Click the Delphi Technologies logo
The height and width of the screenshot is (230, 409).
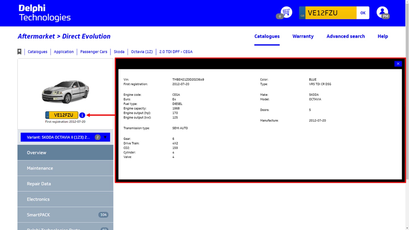point(45,13)
